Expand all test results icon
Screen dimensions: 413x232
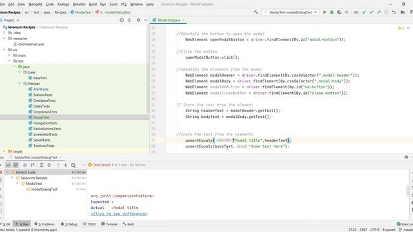coord(41,165)
